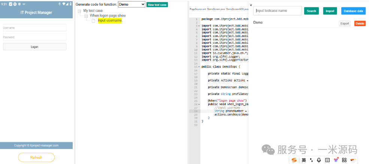This screenshot has height=164, width=369.
Task: Click the IT Project Manager header title
Action: (36, 12)
